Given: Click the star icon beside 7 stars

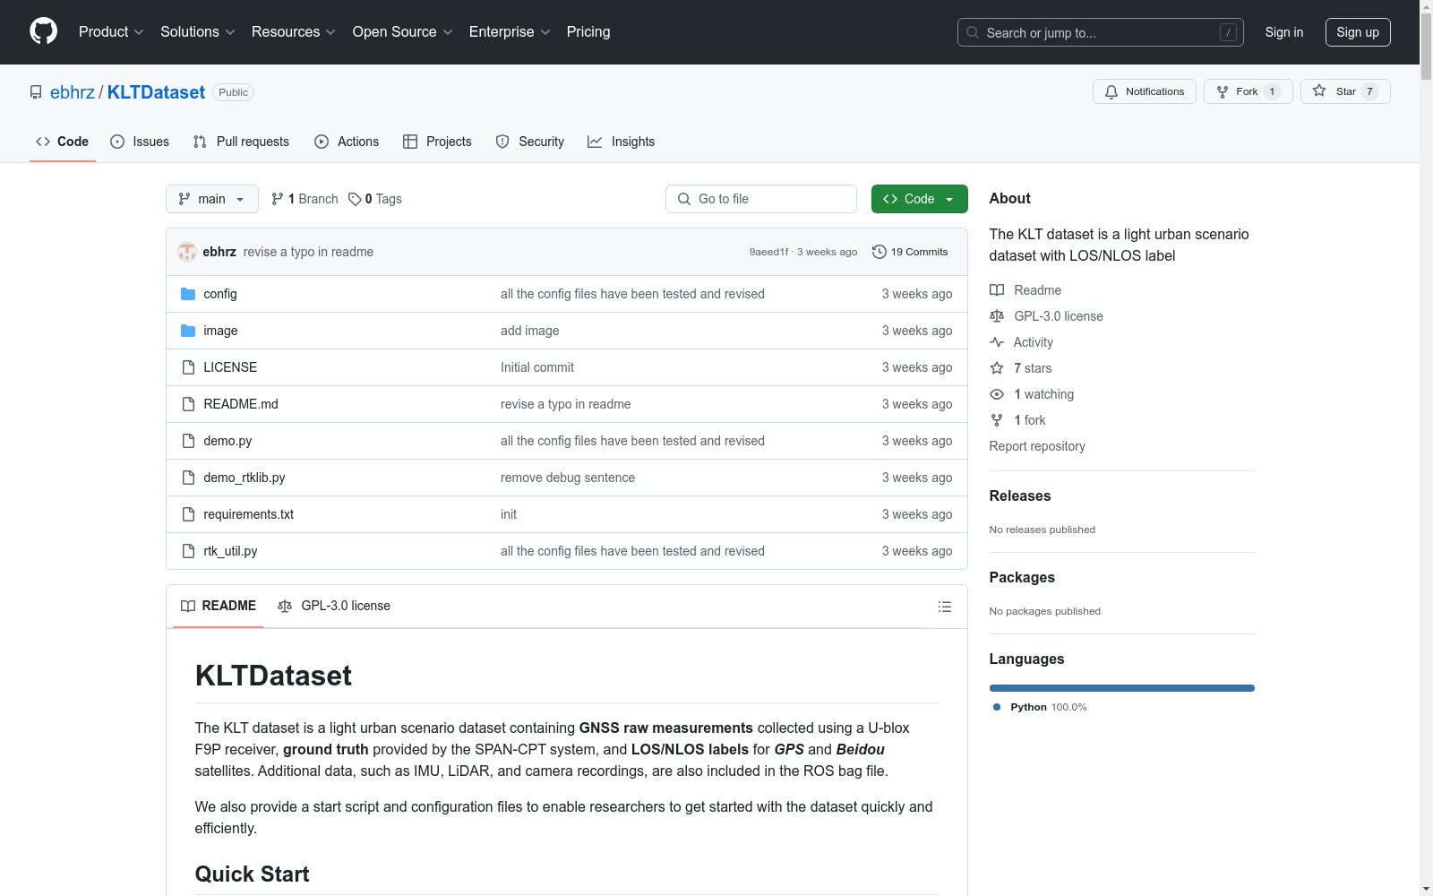Looking at the screenshot, I should 997,368.
